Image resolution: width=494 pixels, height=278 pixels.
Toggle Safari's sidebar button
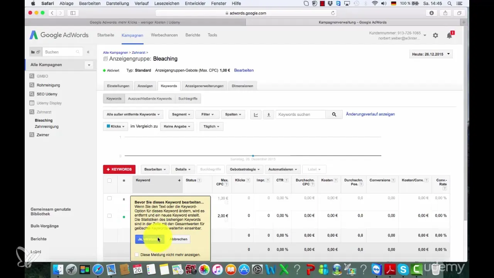click(73, 13)
